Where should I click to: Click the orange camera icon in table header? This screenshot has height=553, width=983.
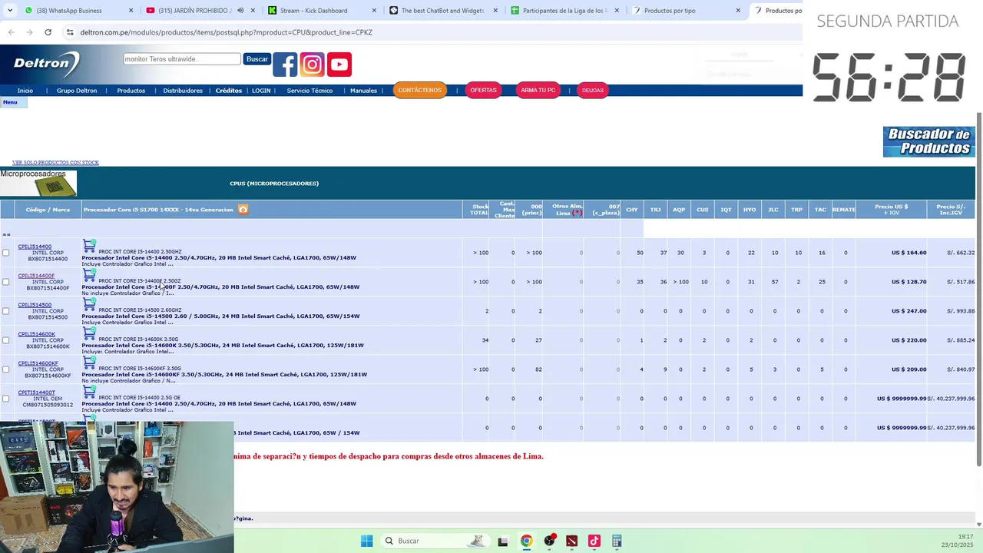pos(243,210)
